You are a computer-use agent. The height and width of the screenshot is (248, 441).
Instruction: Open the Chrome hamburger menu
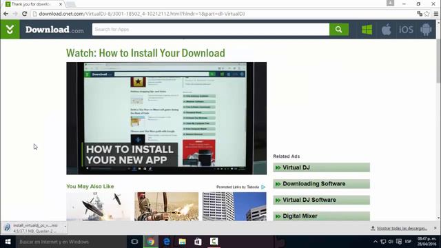(x=436, y=14)
